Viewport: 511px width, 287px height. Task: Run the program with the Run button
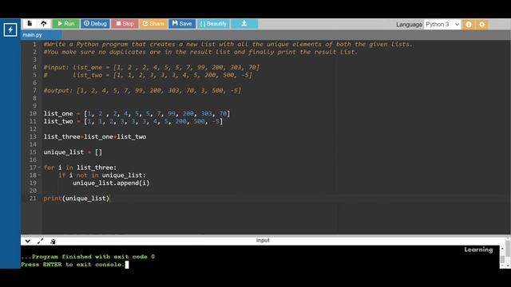66,24
